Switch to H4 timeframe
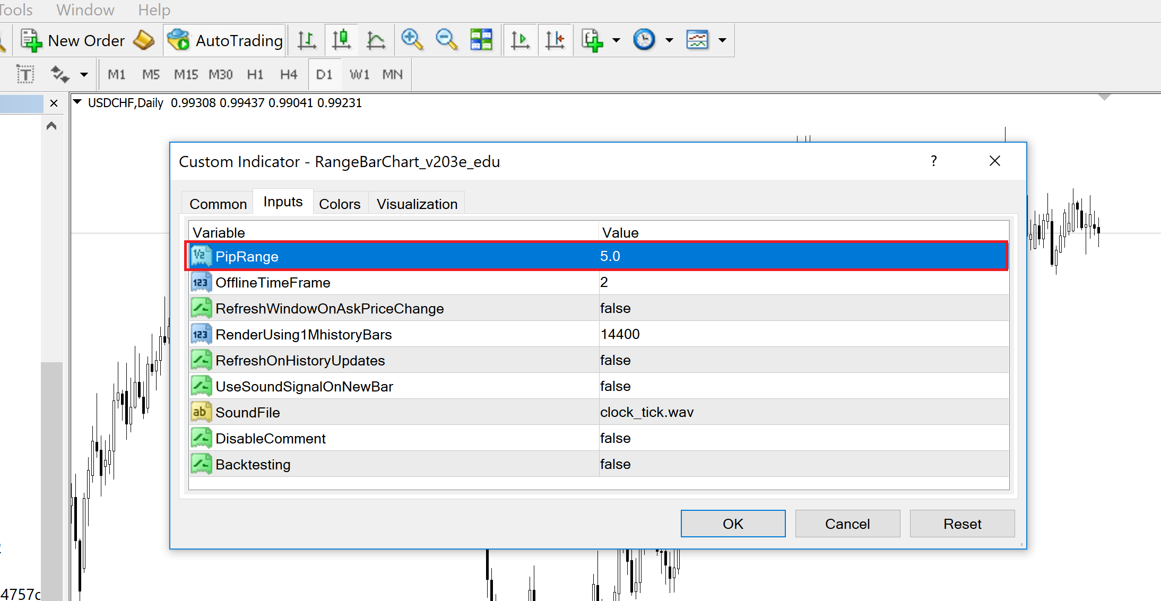 [x=289, y=75]
